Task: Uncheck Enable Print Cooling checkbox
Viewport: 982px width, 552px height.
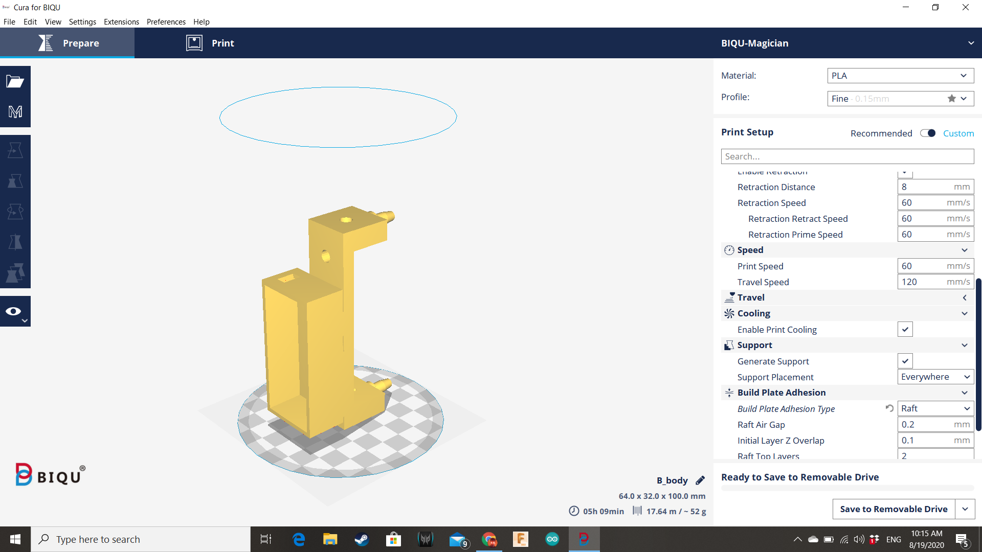Action: pos(905,330)
